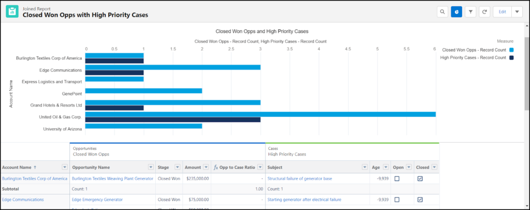Screen dimensions: 530x210
Task: Open the Subject column menu
Action: pos(365,167)
